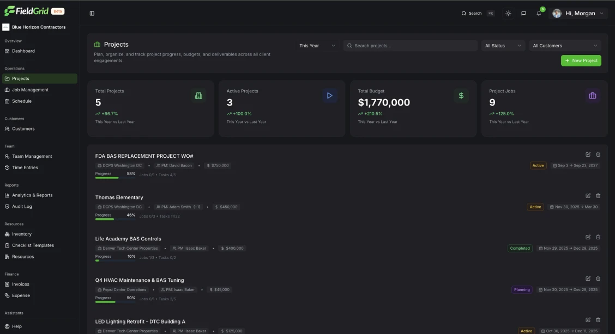Open Thomas Elementary project title
615x334 pixels.
point(119,197)
